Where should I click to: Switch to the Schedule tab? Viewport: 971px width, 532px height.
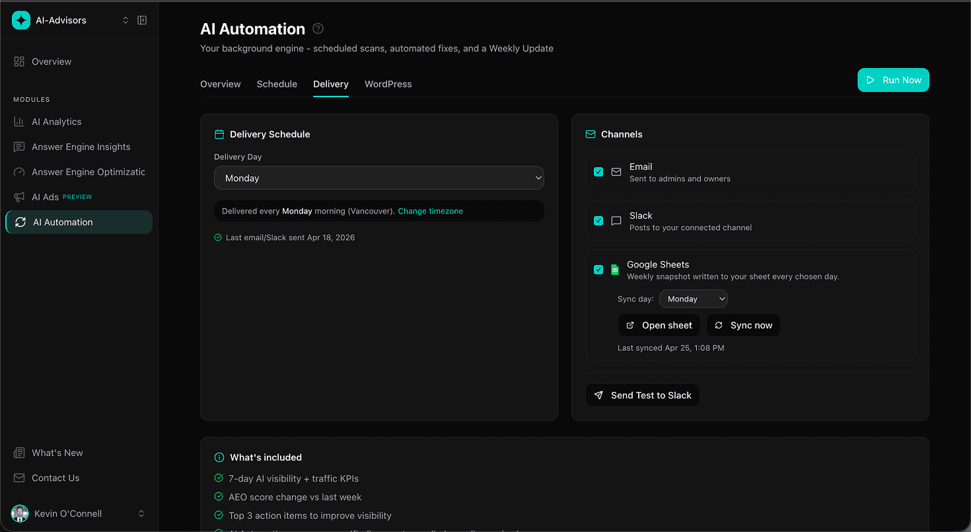tap(277, 84)
